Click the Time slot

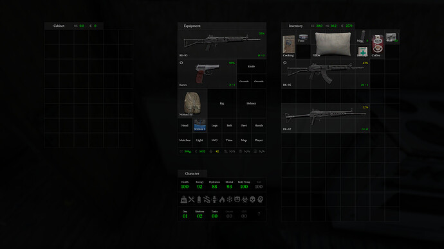229,140
